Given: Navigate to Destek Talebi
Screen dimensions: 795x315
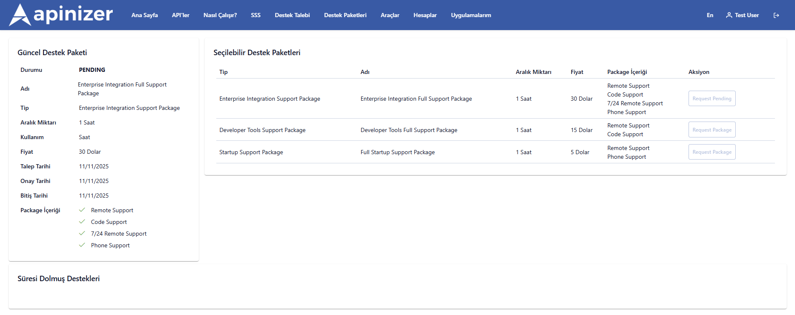Looking at the screenshot, I should pyautogui.click(x=292, y=15).
